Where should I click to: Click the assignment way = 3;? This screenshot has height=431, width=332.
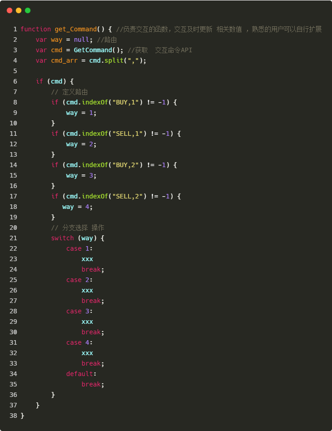pos(81,175)
